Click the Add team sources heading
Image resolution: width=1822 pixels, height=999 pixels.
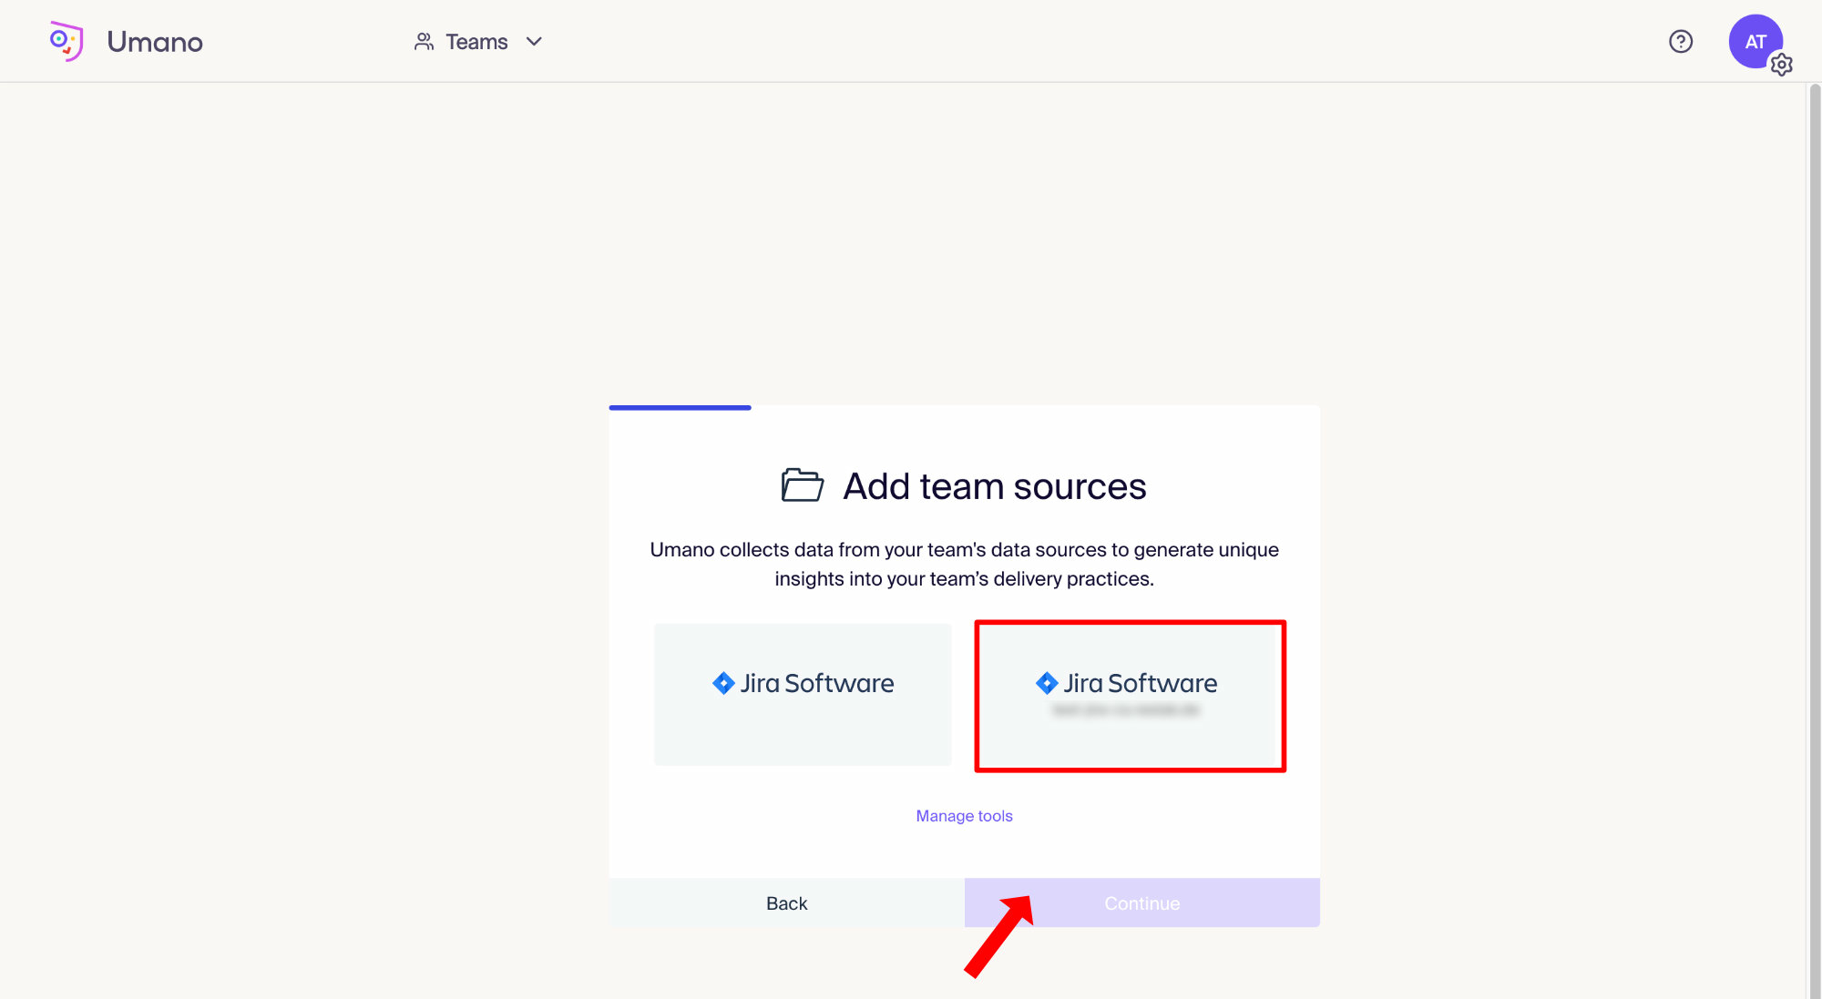[994, 486]
